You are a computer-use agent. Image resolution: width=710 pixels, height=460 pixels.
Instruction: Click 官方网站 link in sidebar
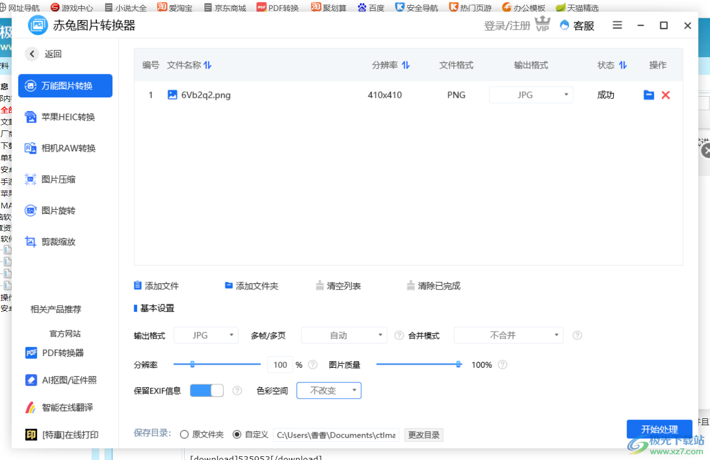[65, 334]
